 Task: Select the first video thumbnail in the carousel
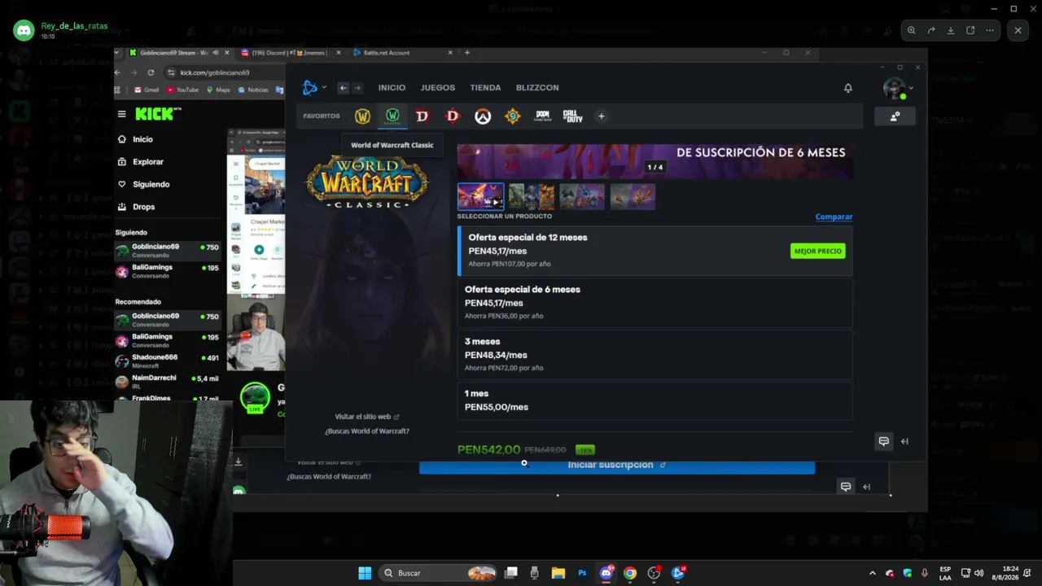(x=480, y=196)
